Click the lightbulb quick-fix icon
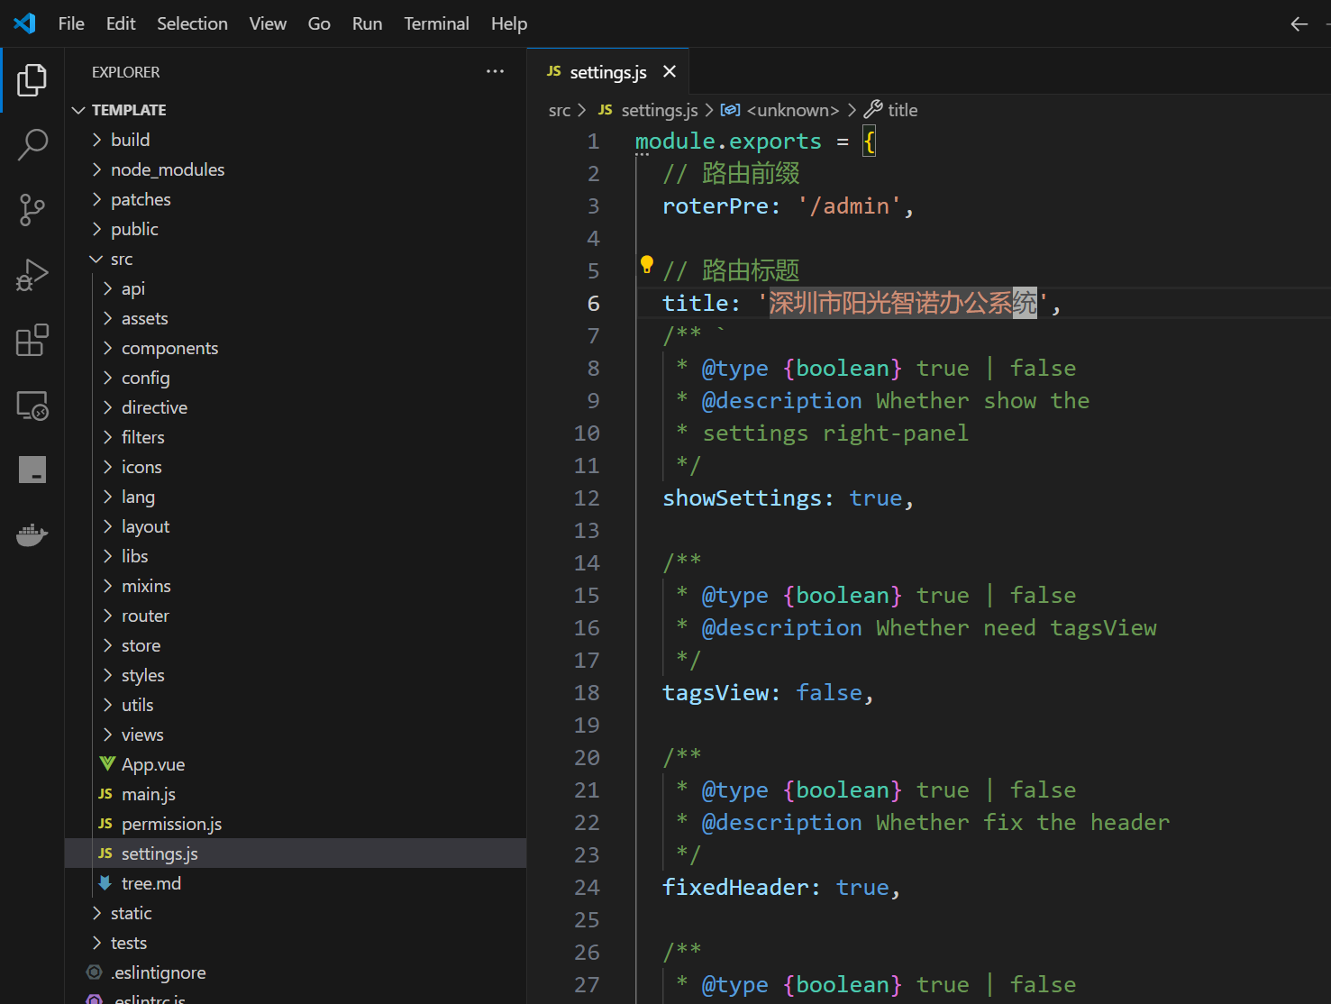Image resolution: width=1331 pixels, height=1004 pixels. point(646,265)
